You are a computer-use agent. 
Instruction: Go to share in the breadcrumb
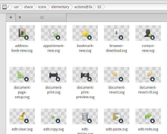[28, 7]
